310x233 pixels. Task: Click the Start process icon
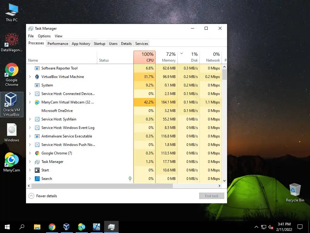click(37, 170)
